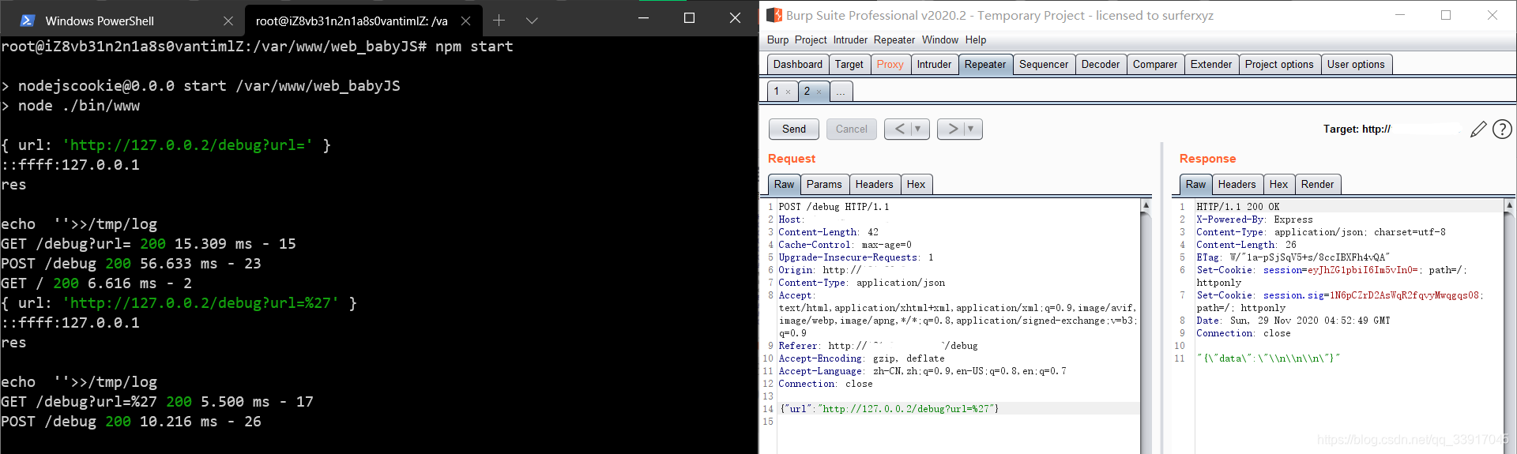Image resolution: width=1517 pixels, height=454 pixels.
Task: Open a new terminal tab with the plus icon
Action: 499,21
